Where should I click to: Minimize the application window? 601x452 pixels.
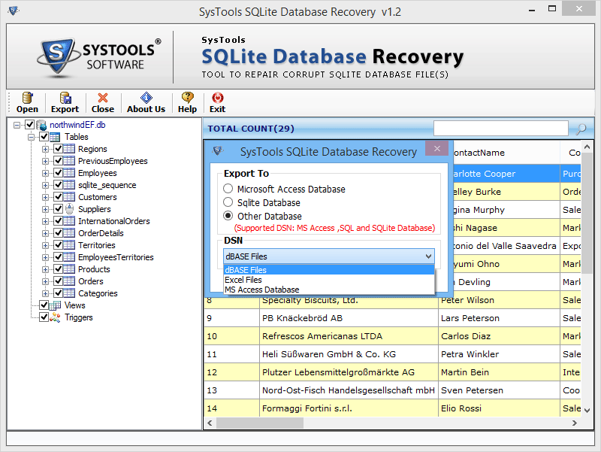532,10
